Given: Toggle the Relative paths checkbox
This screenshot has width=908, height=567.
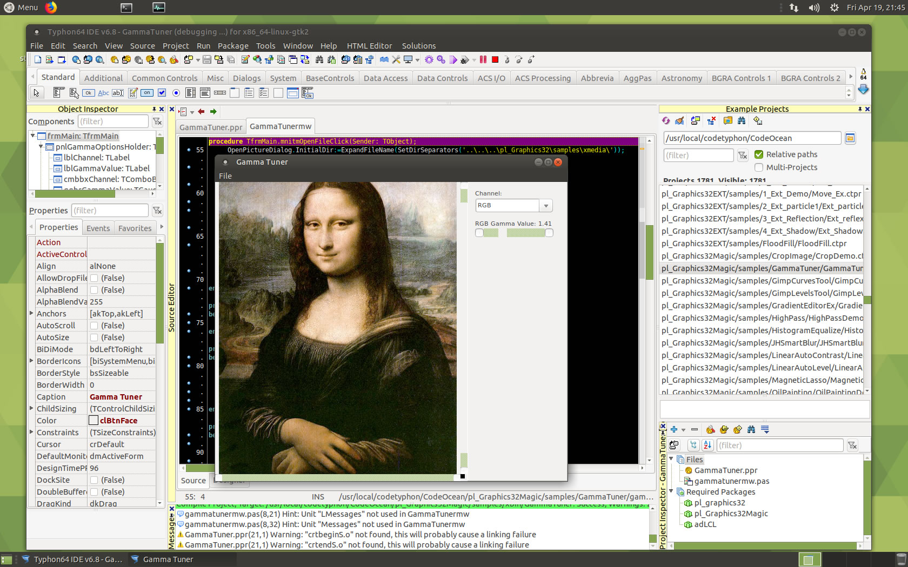Looking at the screenshot, I should 759,154.
